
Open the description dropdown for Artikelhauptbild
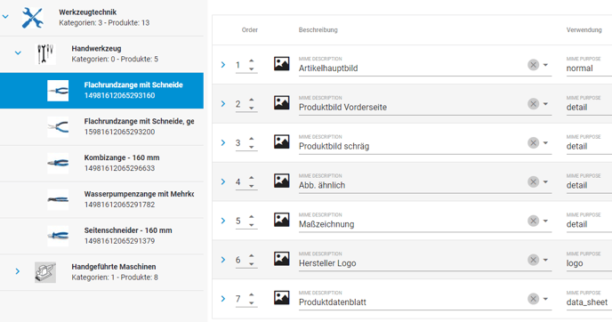pyautogui.click(x=545, y=65)
